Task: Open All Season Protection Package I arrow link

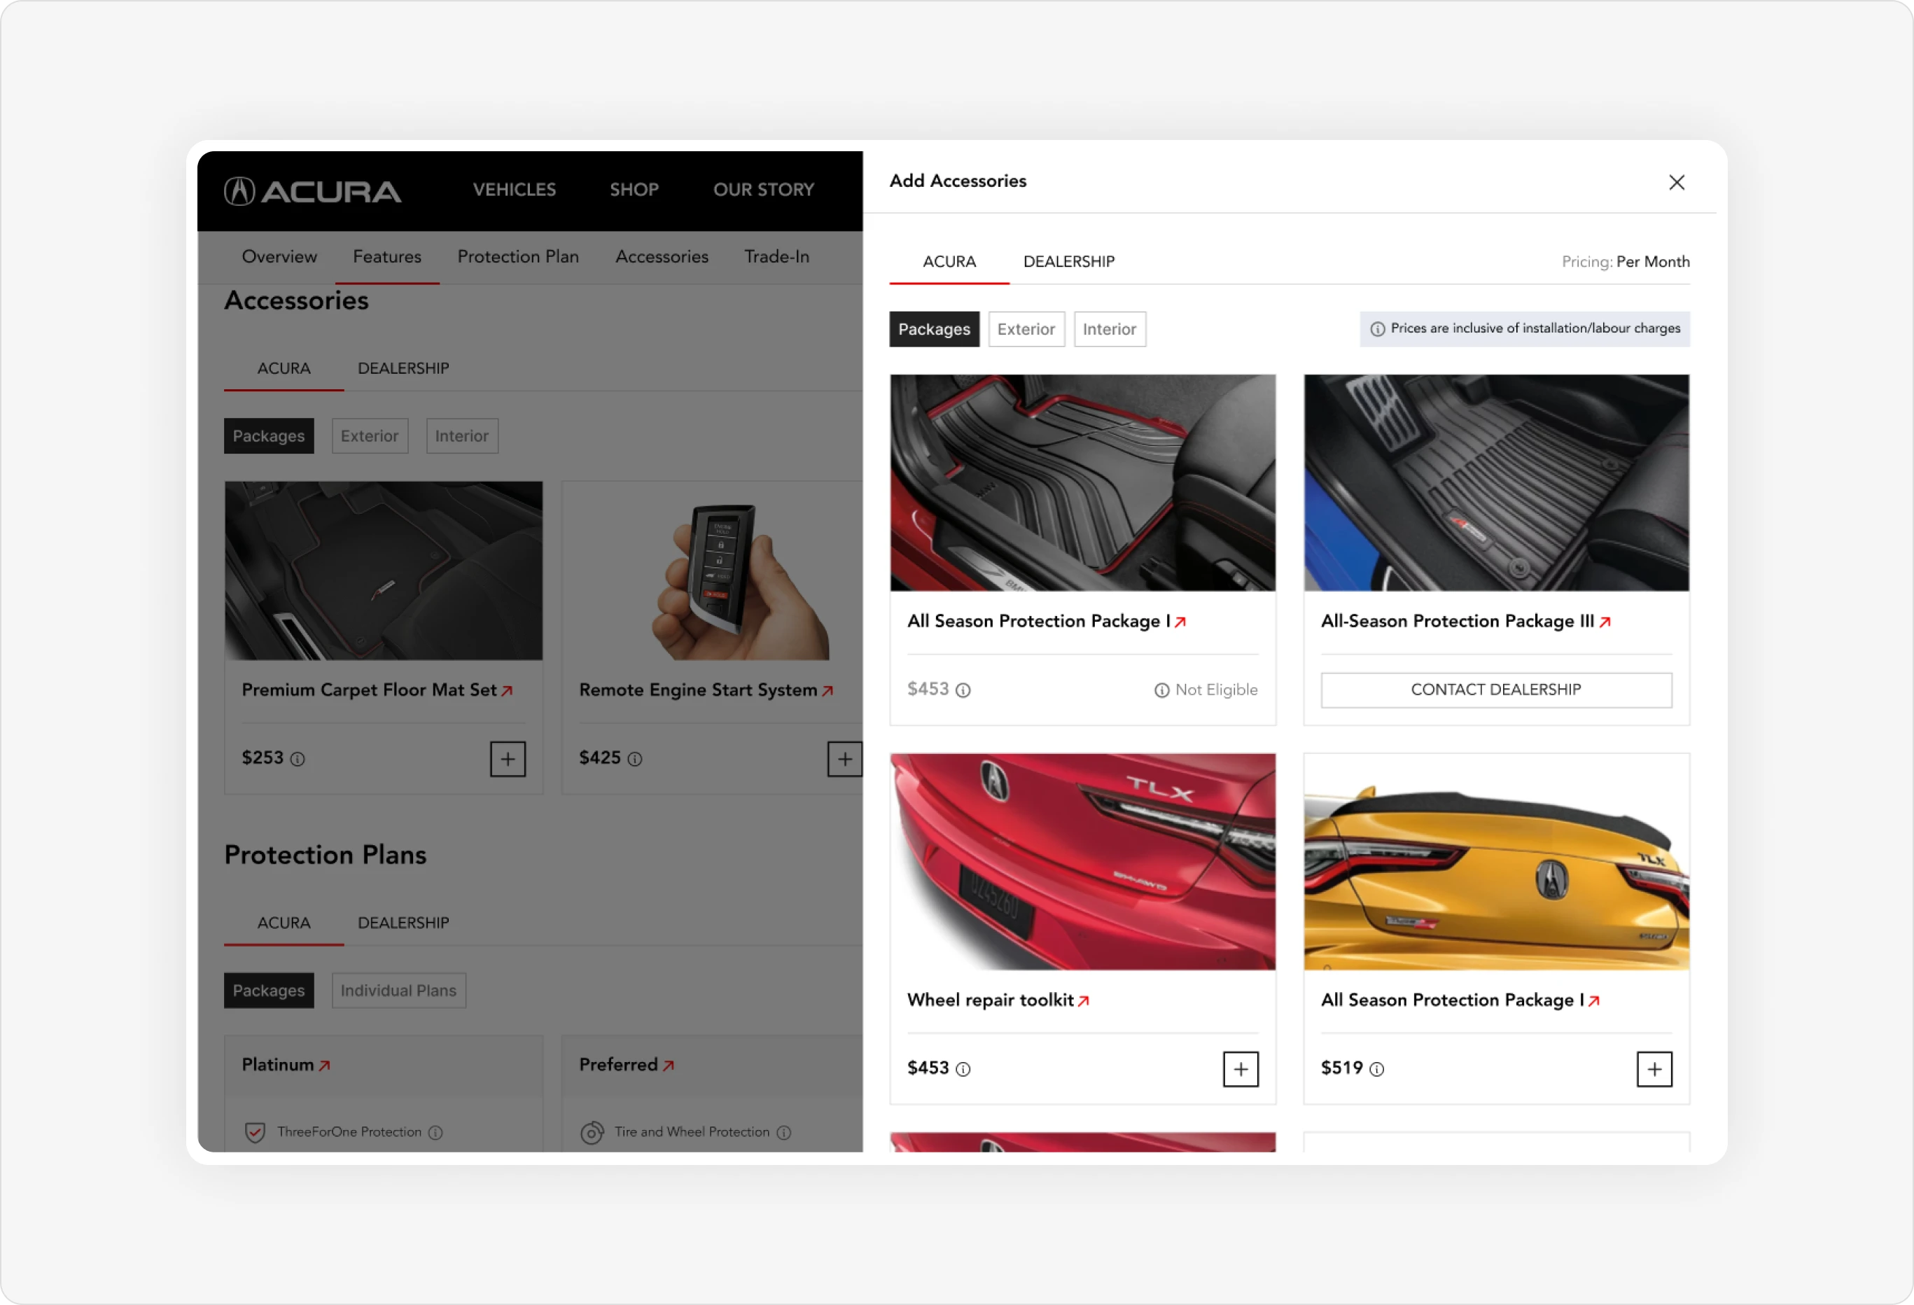Action: (x=1180, y=622)
